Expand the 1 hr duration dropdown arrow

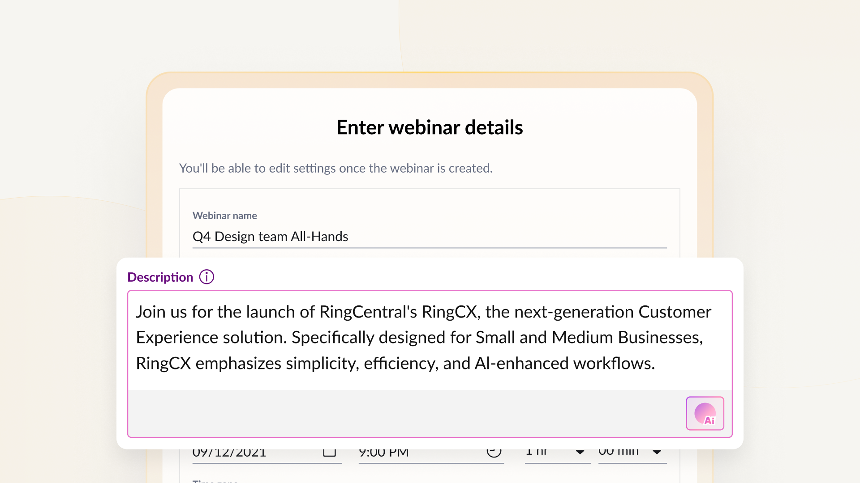[x=580, y=453]
